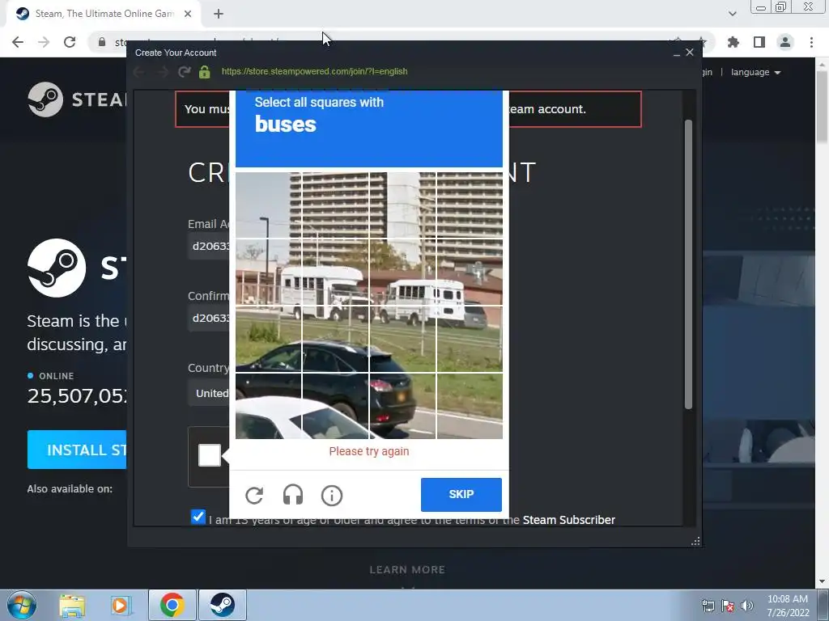Click LEARN MORE link at bottom
Viewport: 829px width, 621px height.
(408, 570)
